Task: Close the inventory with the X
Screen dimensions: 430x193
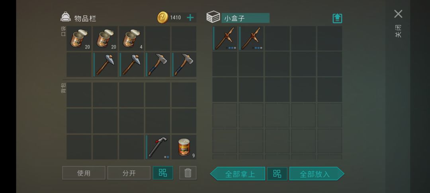Action: [398, 14]
